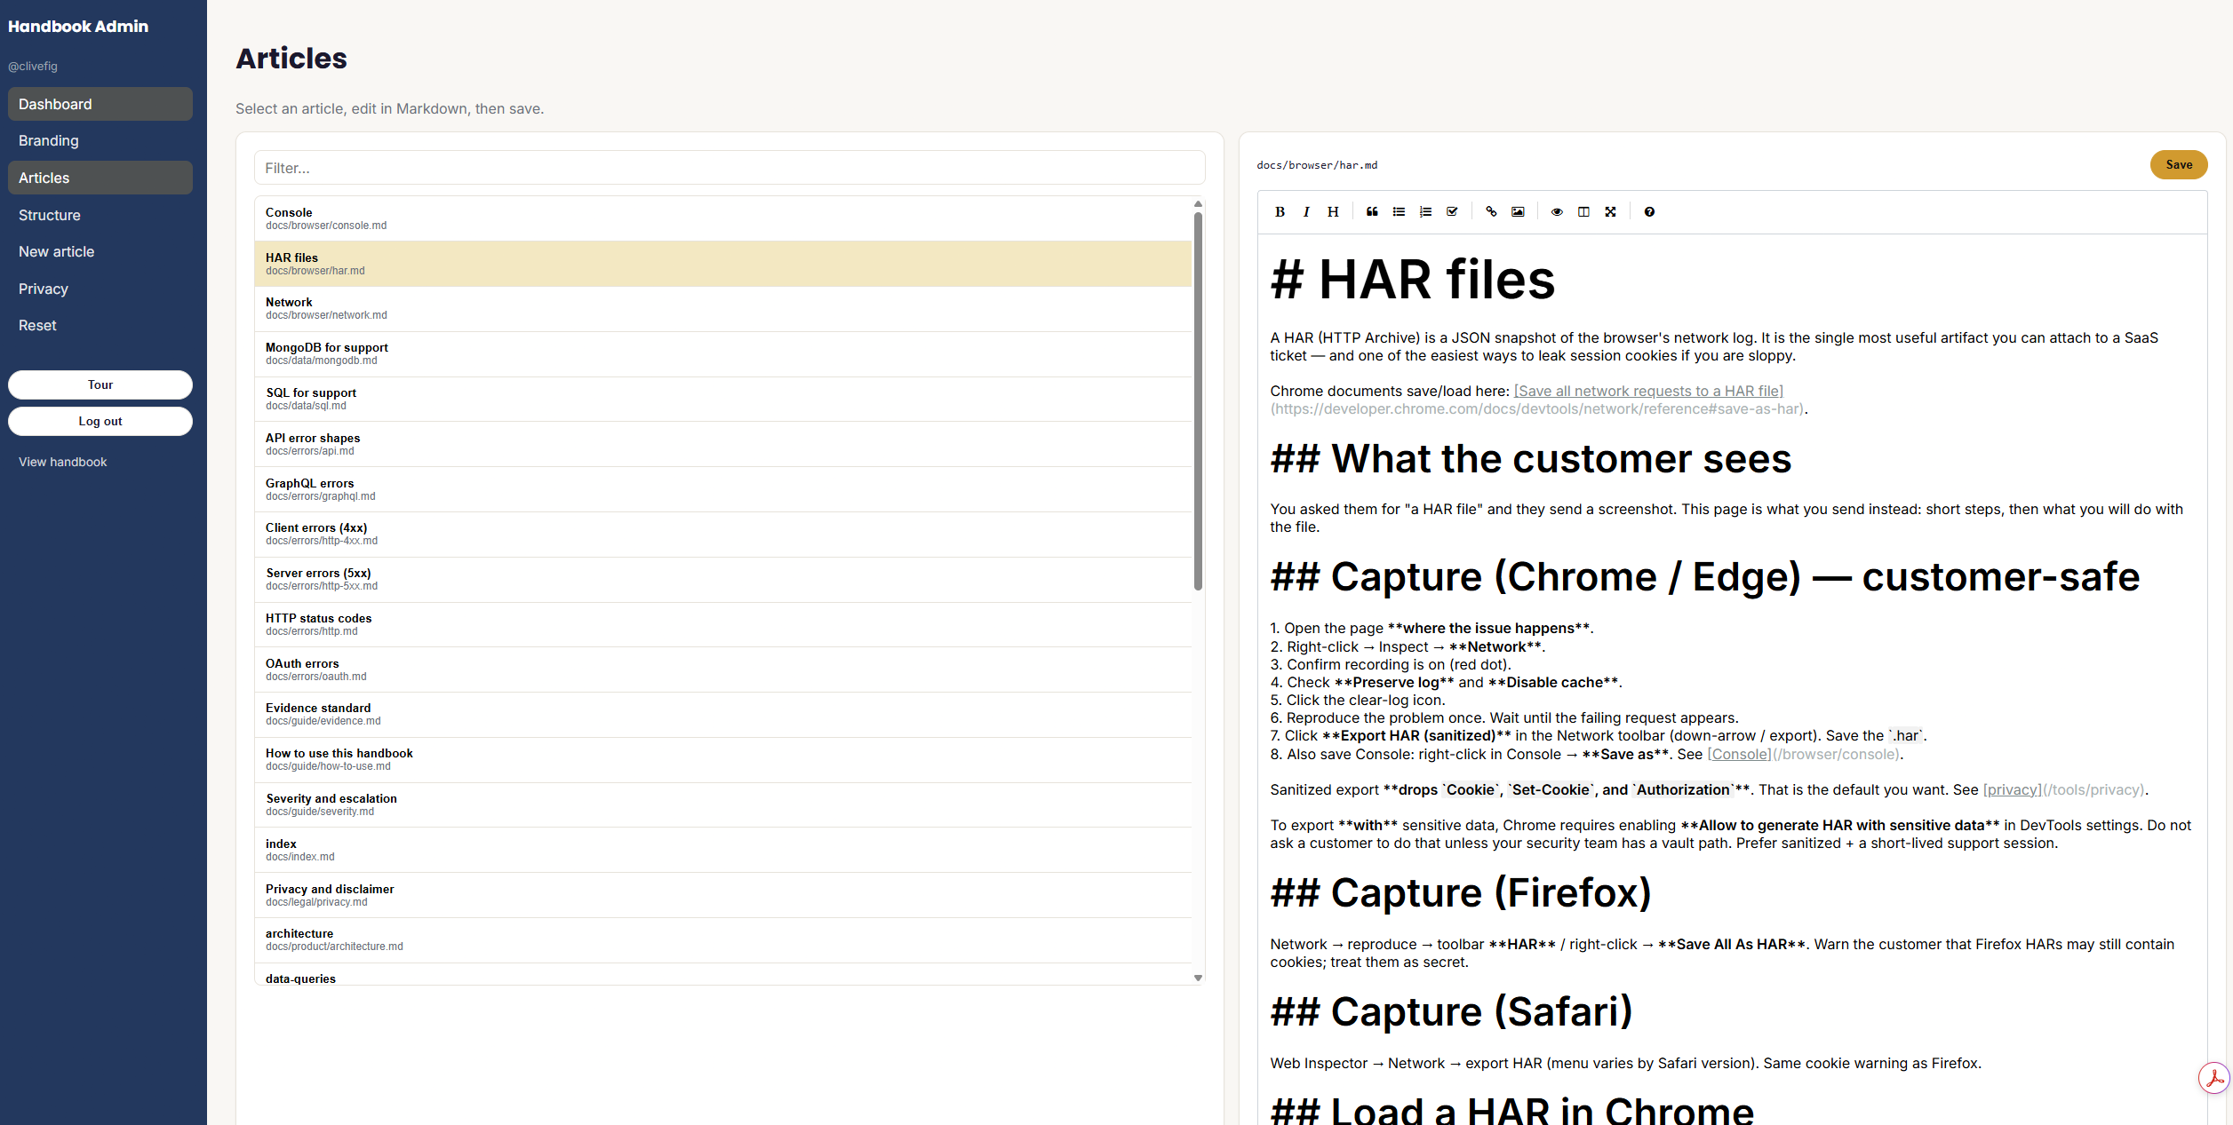Image resolution: width=2233 pixels, height=1125 pixels.
Task: Select API error shapes article
Action: pyautogui.click(x=723, y=444)
